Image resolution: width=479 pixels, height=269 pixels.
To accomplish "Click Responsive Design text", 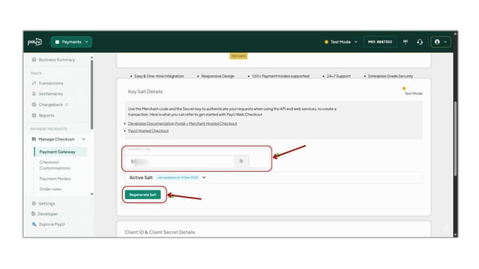I will [x=217, y=76].
